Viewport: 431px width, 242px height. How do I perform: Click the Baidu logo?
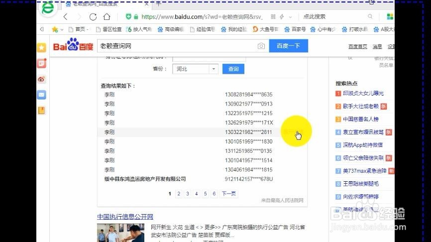[x=73, y=44]
